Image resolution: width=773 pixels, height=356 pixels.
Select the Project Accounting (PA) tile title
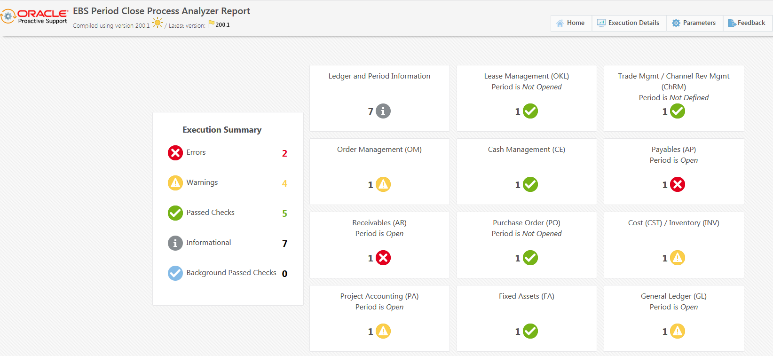coord(379,296)
